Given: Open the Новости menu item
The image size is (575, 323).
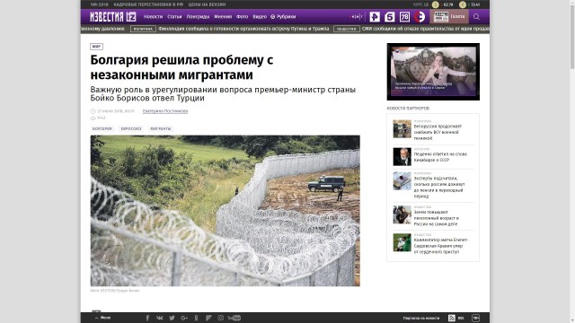Looking at the screenshot, I should pyautogui.click(x=153, y=16).
